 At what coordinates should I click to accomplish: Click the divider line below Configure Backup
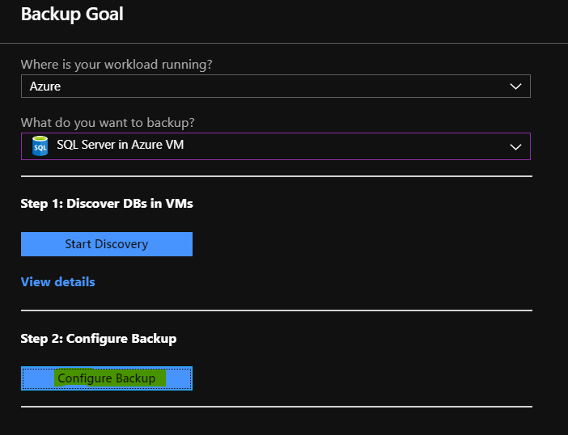pyautogui.click(x=277, y=407)
